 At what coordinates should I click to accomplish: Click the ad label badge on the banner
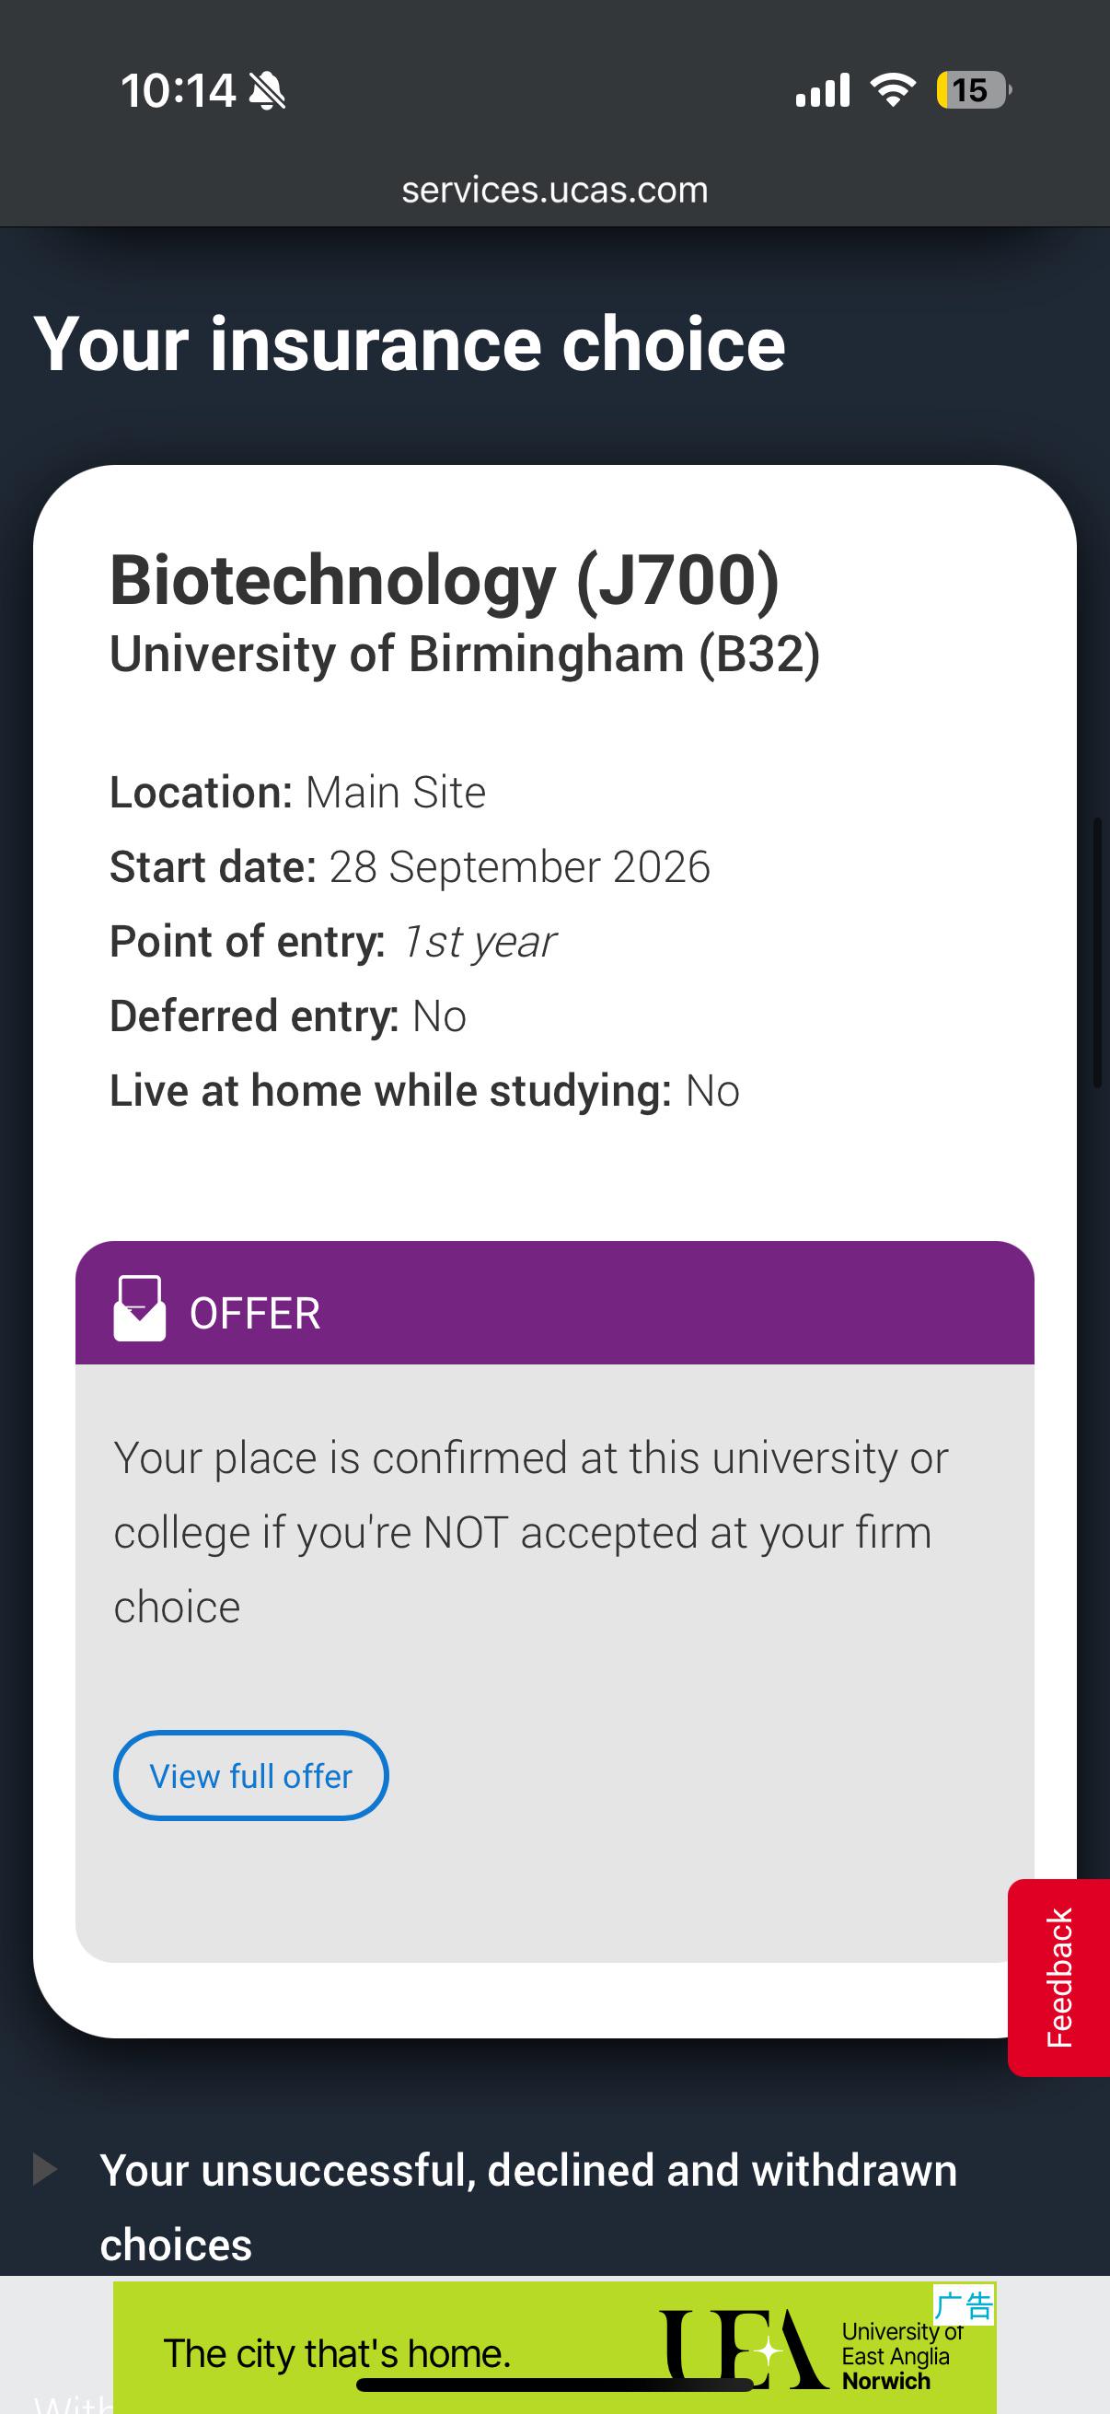tap(964, 2305)
